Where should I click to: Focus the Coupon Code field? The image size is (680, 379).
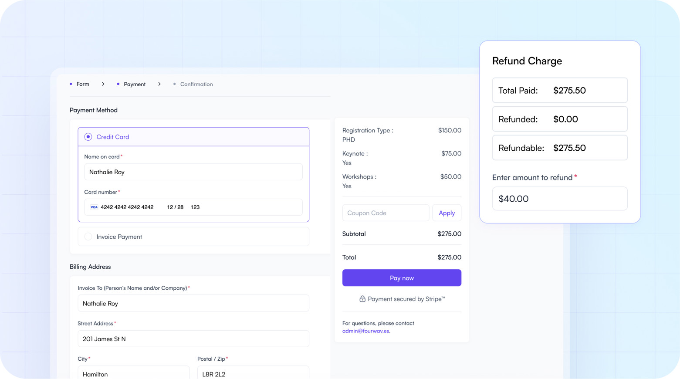[385, 213]
